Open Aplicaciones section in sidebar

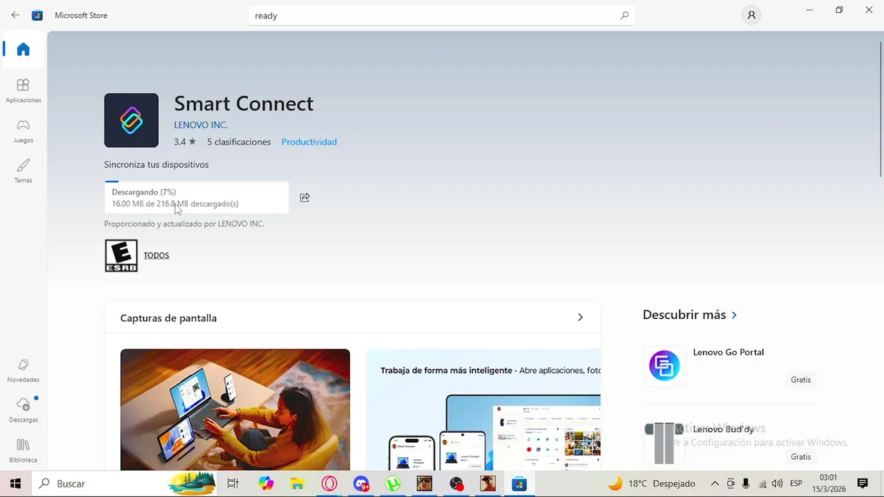click(23, 90)
